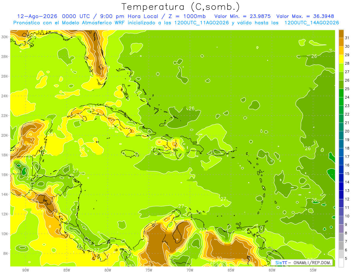Click the legend scale label 14
This screenshot has height=274, width=355.
pyautogui.click(x=347, y=182)
